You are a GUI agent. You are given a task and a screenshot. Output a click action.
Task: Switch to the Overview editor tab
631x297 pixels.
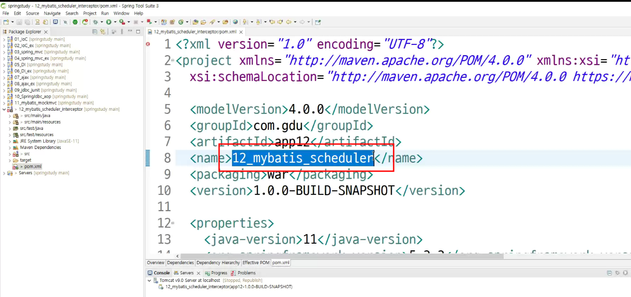click(155, 263)
